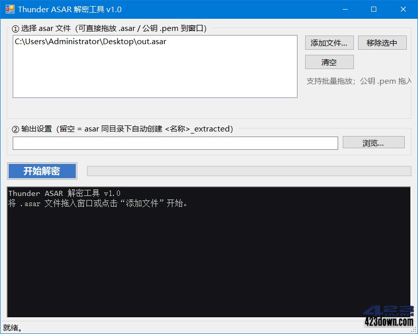Click log line 'Thunder ASAR 解密工具 v1.0'

[64, 193]
